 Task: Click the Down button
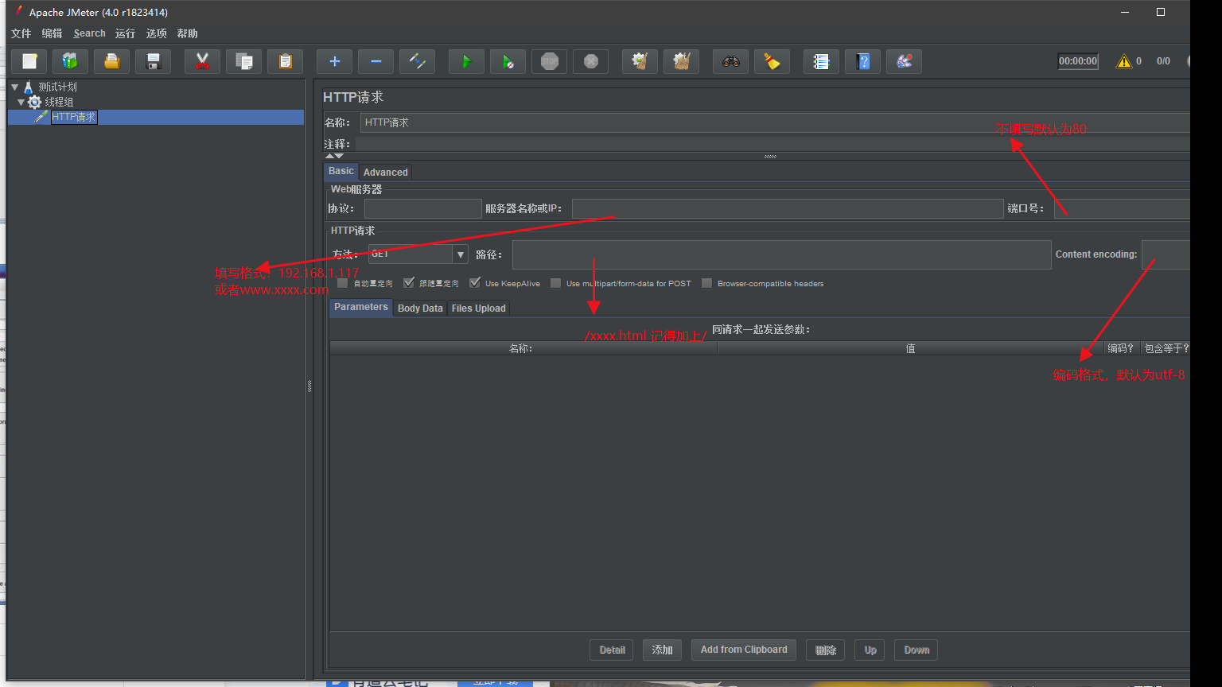[x=916, y=650]
